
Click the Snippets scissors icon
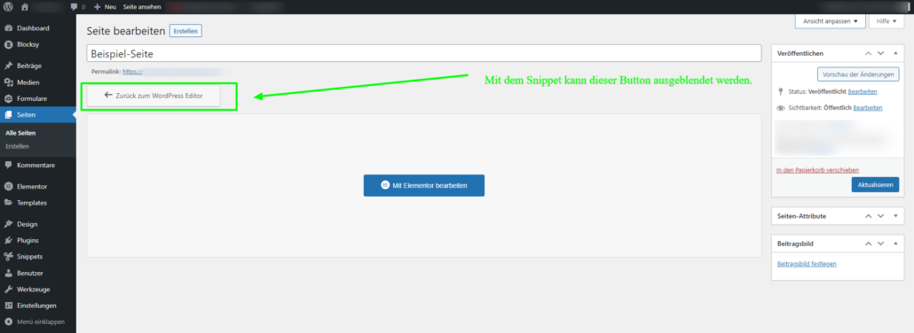tap(8, 256)
